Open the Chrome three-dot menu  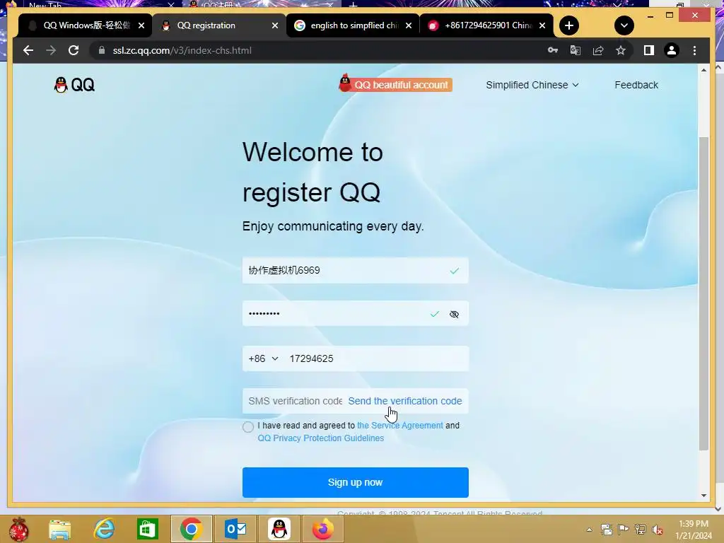694,50
